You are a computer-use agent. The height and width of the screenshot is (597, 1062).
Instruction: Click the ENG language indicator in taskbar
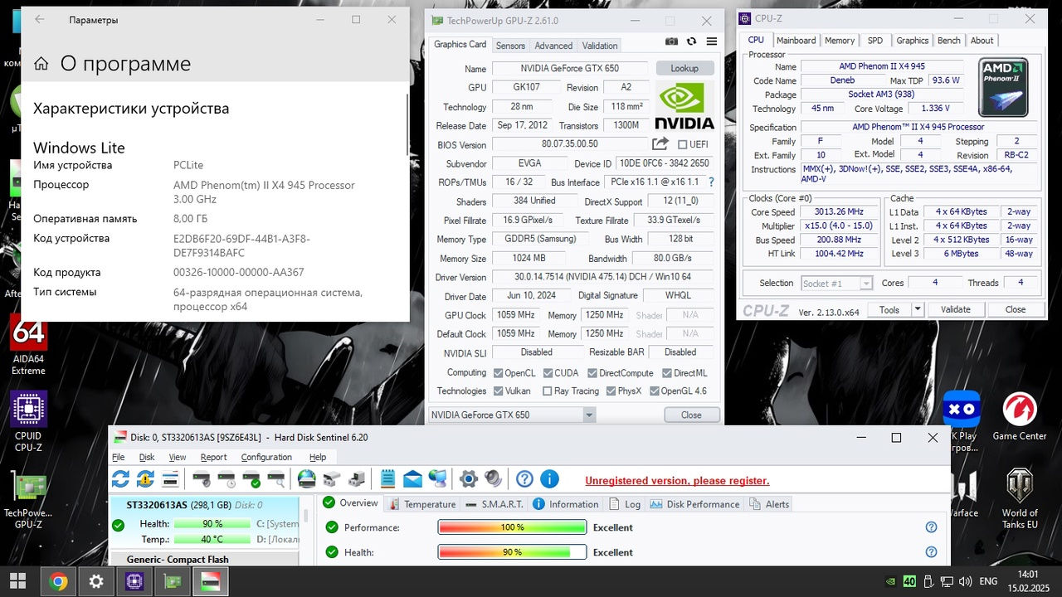(x=988, y=581)
